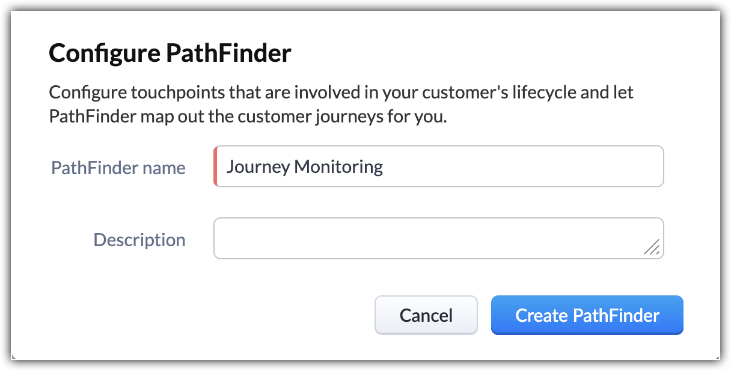This screenshot has height=371, width=731.
Task: Focus the empty Description text area
Action: point(427,238)
